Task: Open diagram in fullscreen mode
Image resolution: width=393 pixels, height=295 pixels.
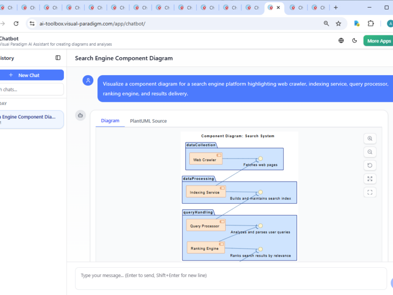Action: 370,192
